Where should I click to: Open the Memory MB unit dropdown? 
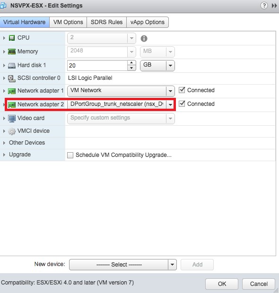tap(157, 52)
